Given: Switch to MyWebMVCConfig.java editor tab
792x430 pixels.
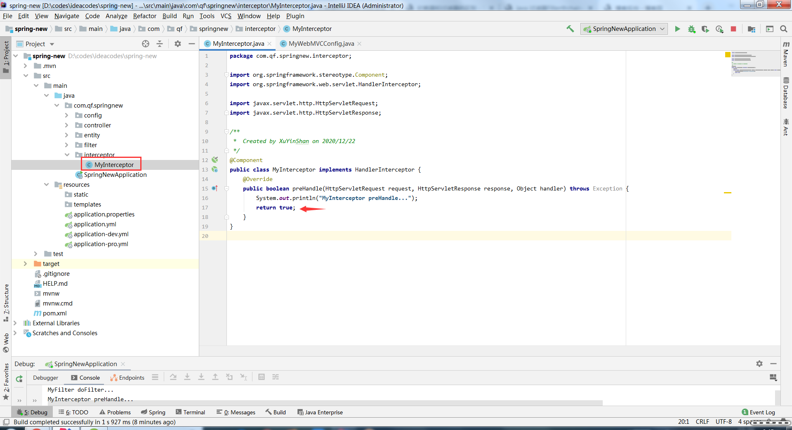Looking at the screenshot, I should [x=321, y=44].
